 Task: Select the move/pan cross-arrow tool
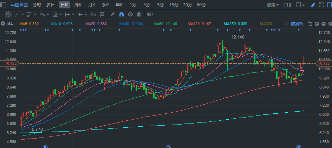[8, 14]
